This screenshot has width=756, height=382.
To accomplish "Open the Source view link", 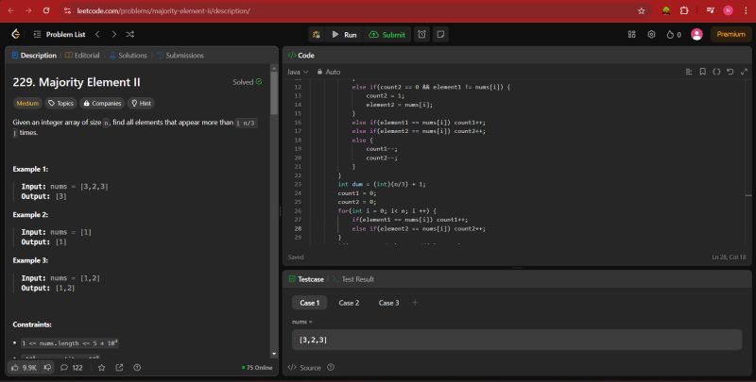I will [304, 368].
